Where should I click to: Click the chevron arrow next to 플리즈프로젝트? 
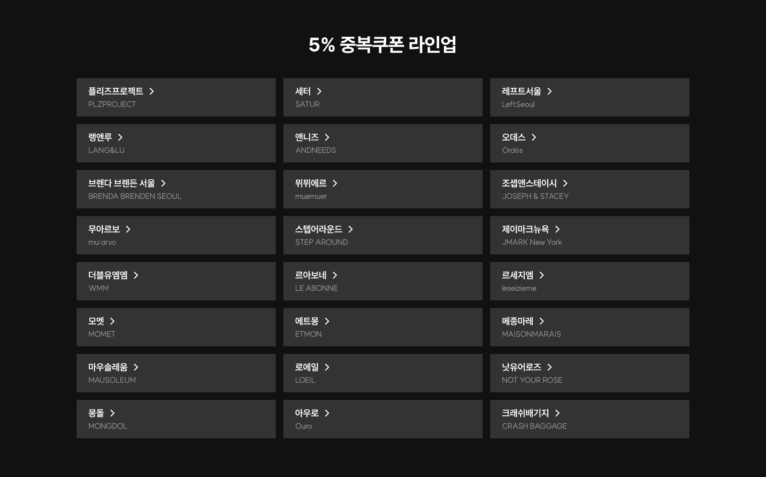[152, 91]
